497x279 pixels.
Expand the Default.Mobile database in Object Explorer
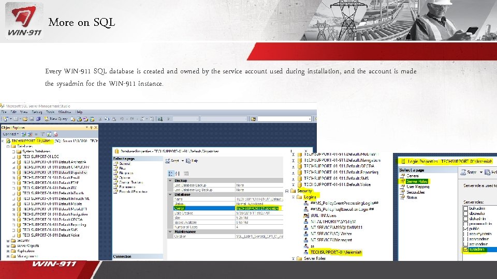[13, 204]
